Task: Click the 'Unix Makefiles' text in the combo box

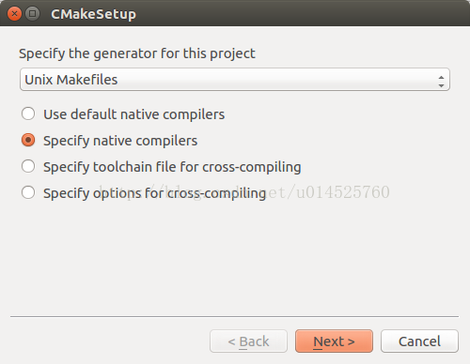Action: tap(71, 80)
